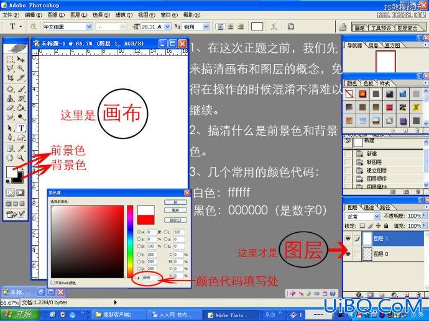This screenshot has width=429, height=321.
Task: Select the Lasso tool
Action: [11, 68]
